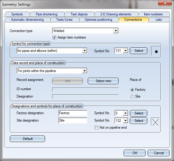174x161 pixels.
Task: Open the Automatic dimensioning tab
Action: point(27,20)
